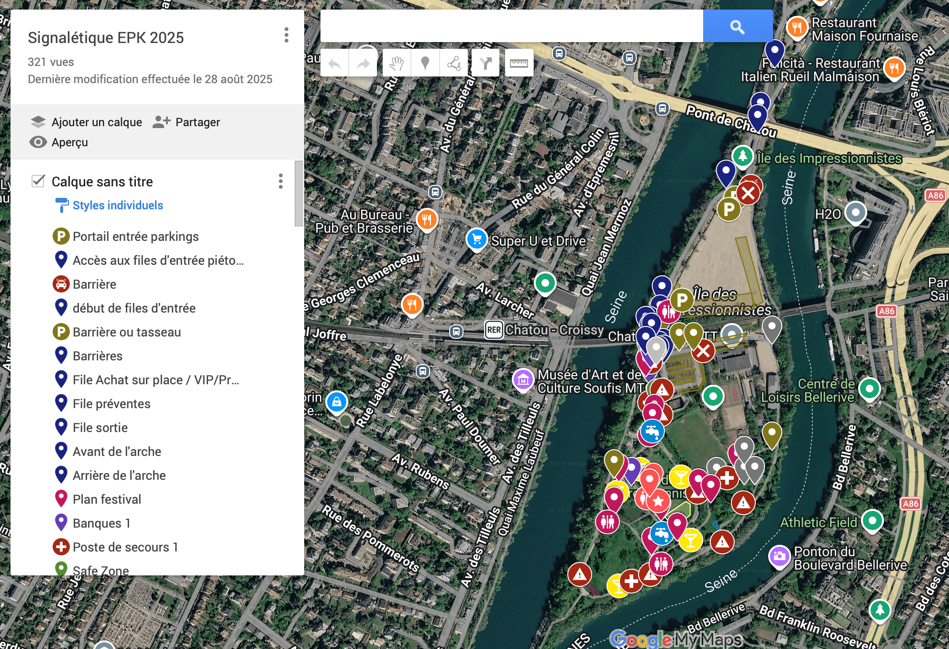Viewport: 949px width, 649px height.
Task: Open the Aperçu preview with the eye icon
Action: (x=58, y=142)
